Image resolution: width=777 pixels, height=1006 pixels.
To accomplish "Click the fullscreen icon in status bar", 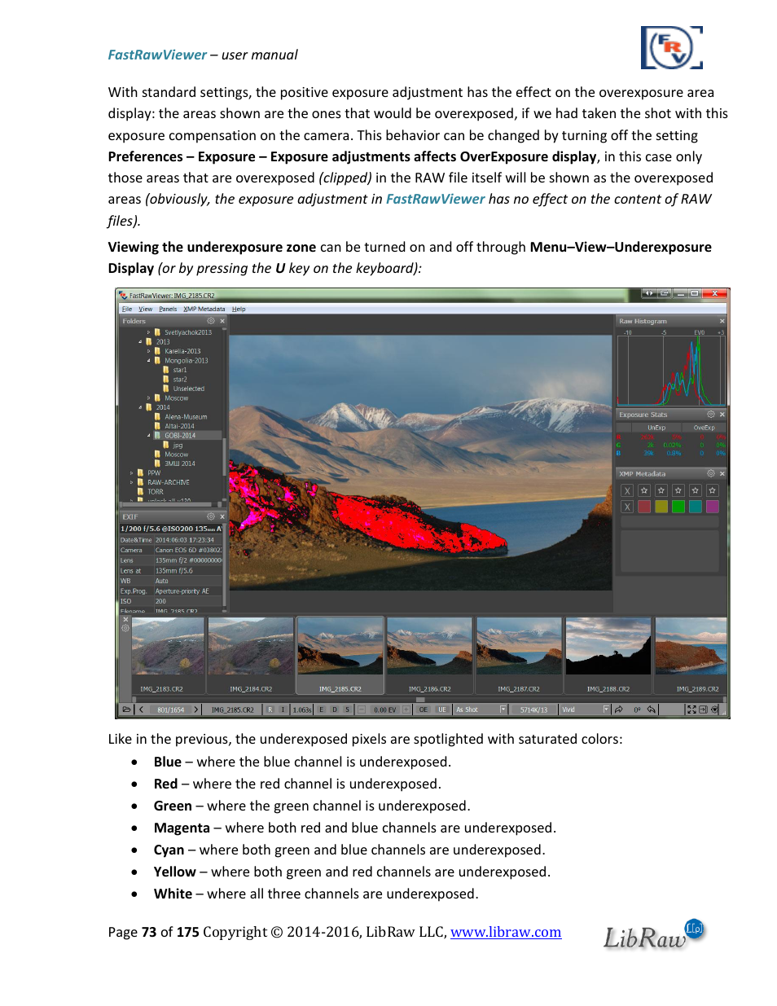I will click(691, 709).
